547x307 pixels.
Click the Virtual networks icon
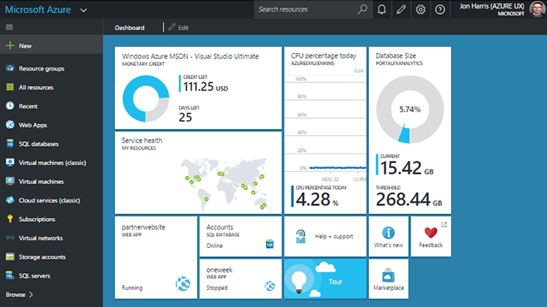pyautogui.click(x=10, y=238)
